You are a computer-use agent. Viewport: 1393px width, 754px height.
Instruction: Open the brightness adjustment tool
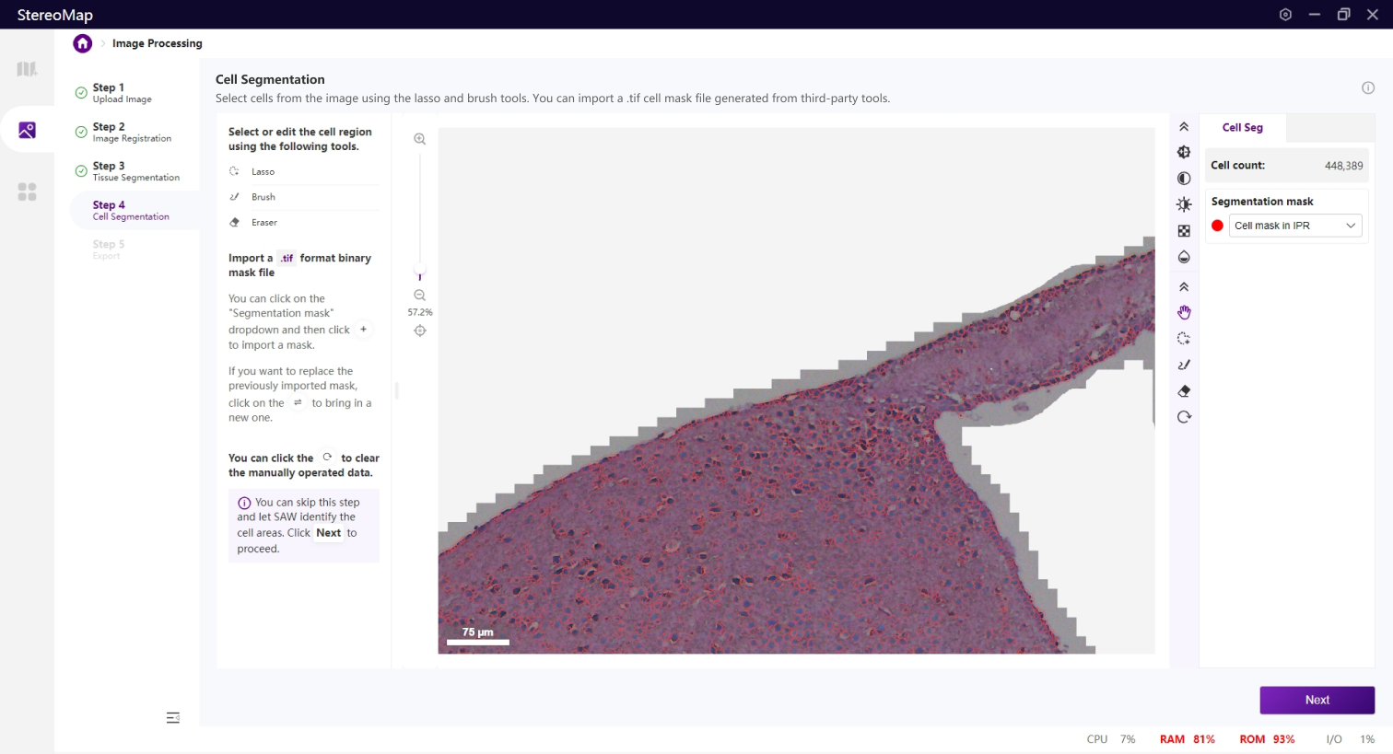pyautogui.click(x=1184, y=204)
